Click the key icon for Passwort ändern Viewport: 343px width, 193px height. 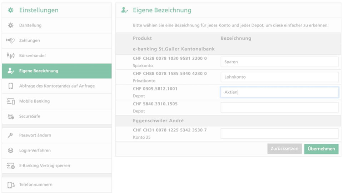10,135
